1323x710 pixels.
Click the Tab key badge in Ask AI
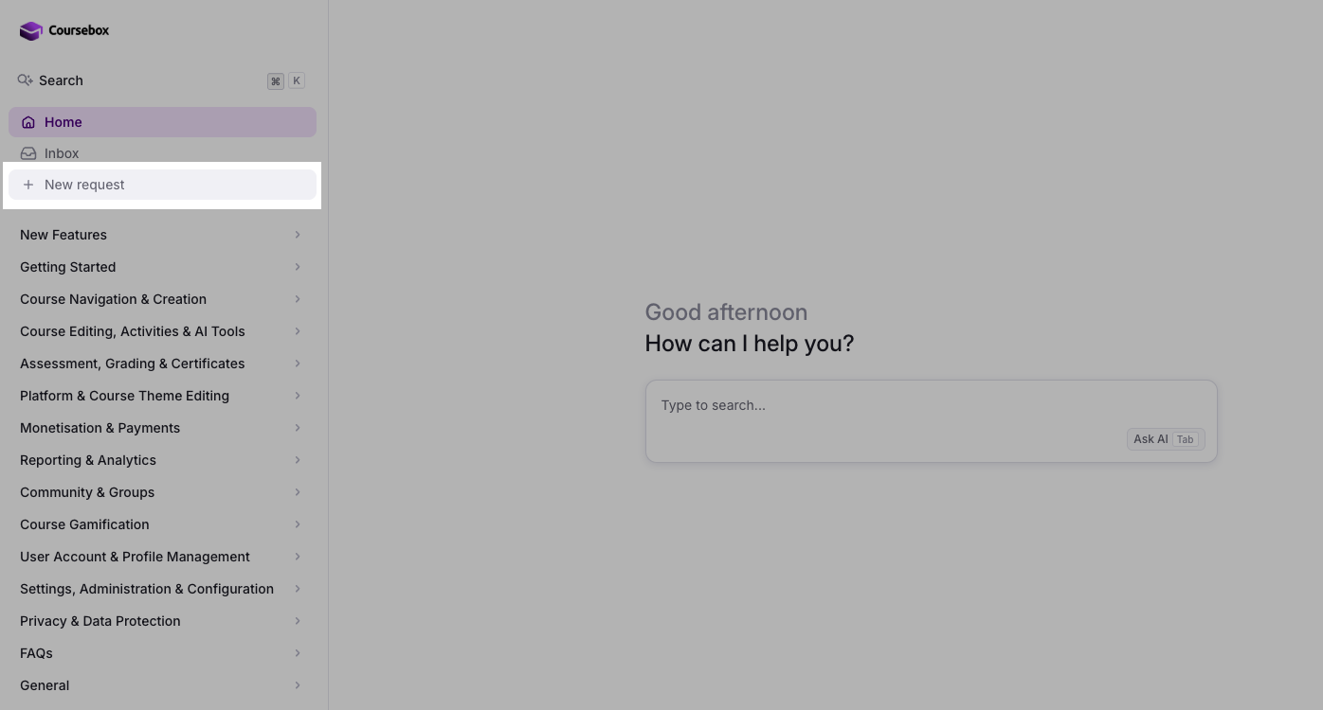point(1186,439)
